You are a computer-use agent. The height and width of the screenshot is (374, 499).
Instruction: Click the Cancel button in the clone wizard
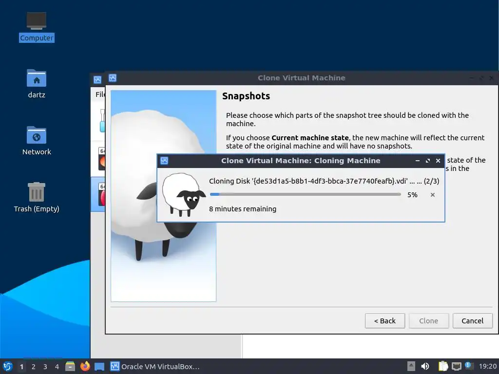[x=473, y=320]
